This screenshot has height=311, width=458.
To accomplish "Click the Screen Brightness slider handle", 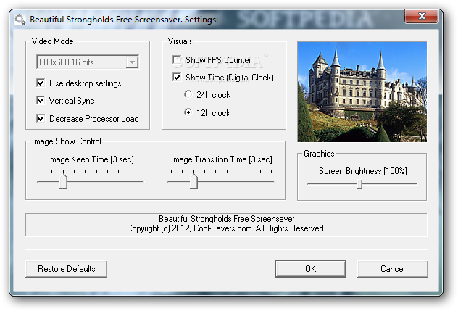I will [x=360, y=184].
